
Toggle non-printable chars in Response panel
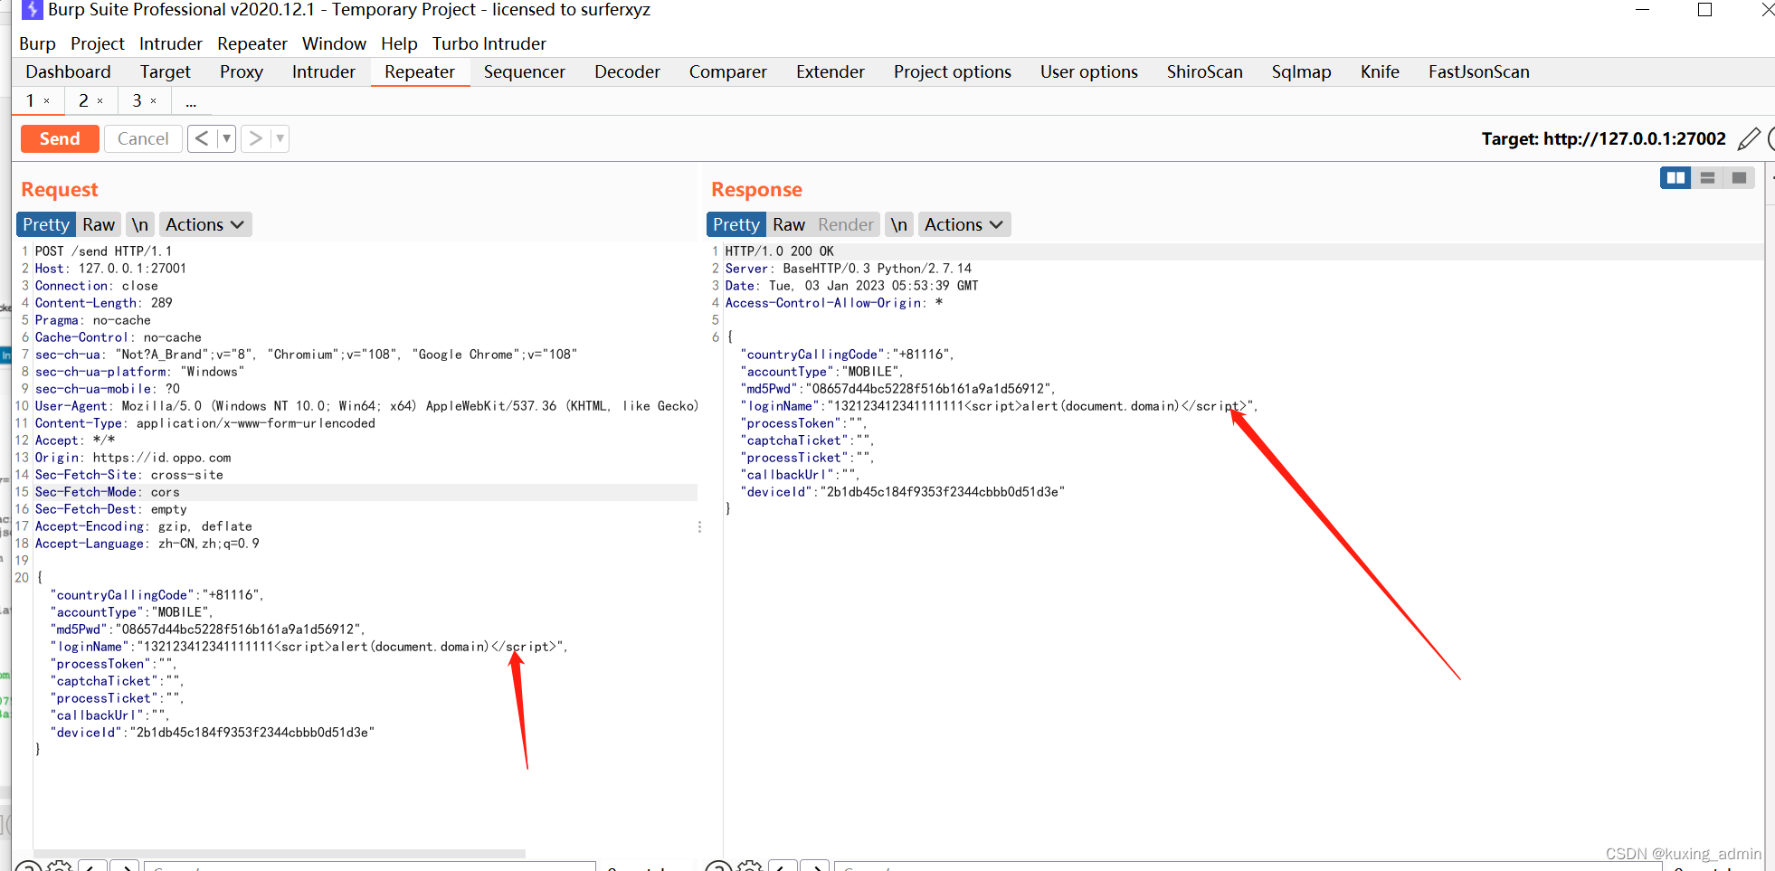898,224
